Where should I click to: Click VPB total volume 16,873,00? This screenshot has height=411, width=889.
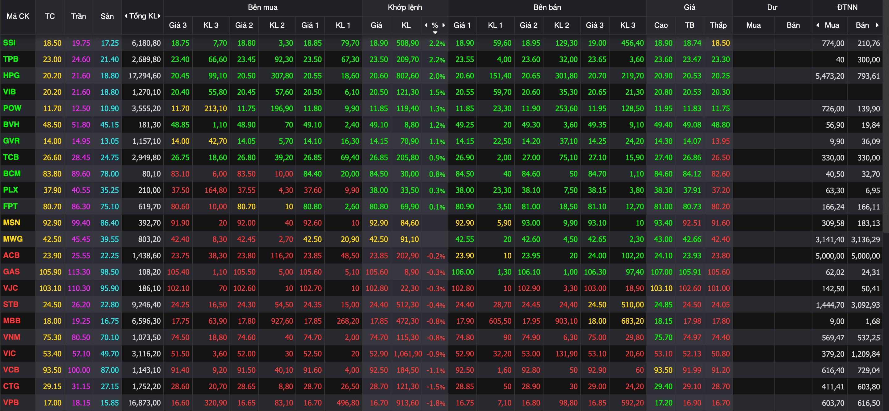tap(144, 403)
